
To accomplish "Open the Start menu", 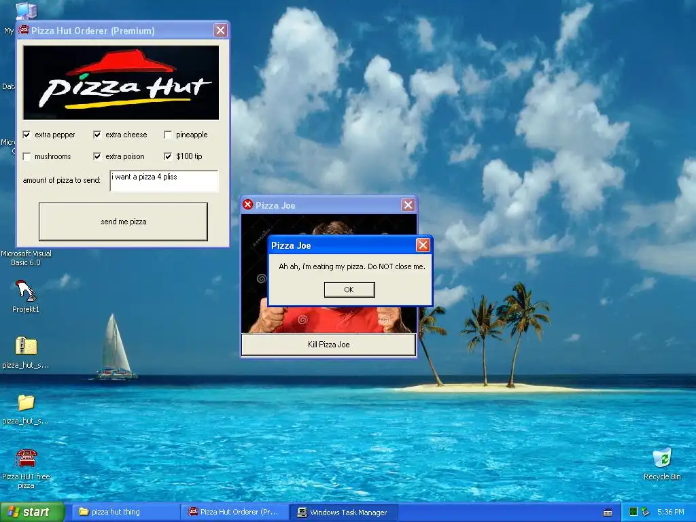I will pyautogui.click(x=32, y=512).
